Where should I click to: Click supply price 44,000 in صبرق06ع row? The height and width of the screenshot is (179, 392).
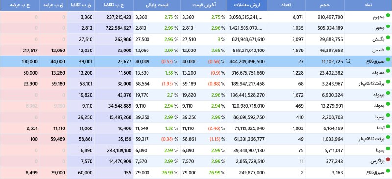[58, 62]
